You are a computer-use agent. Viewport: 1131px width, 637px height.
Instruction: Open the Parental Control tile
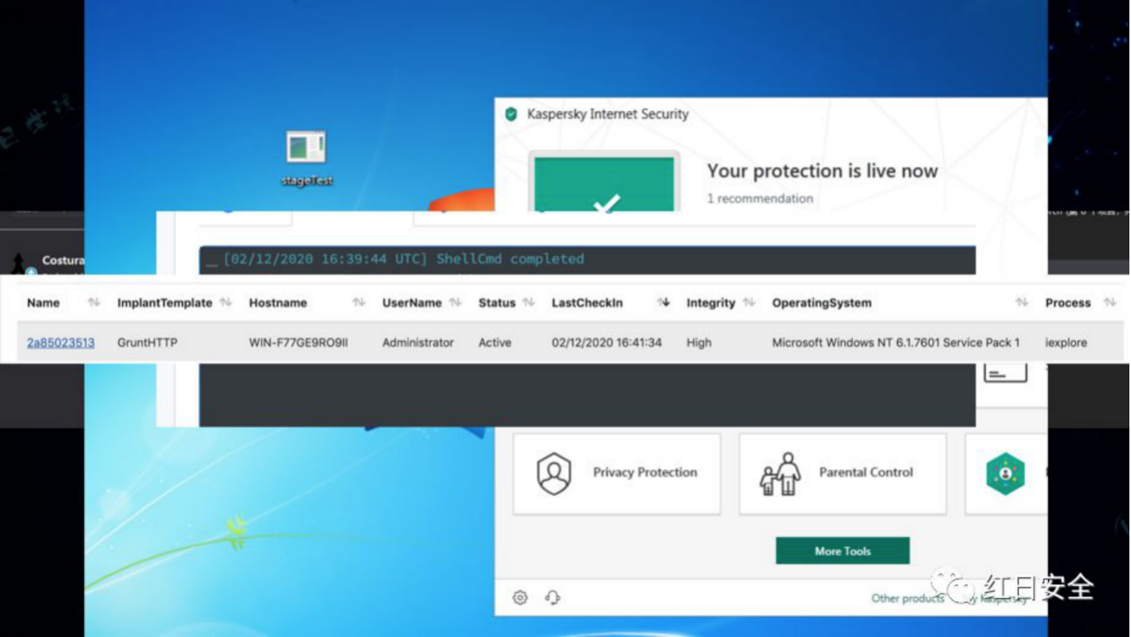[x=843, y=474]
